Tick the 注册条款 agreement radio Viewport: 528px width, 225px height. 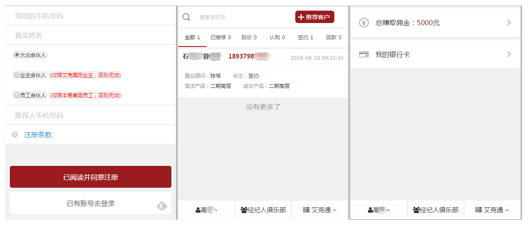tap(15, 135)
